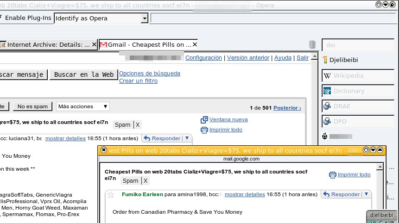Open the closed tabs trash can
Screen dimensions: 399x223
pos(312,44)
